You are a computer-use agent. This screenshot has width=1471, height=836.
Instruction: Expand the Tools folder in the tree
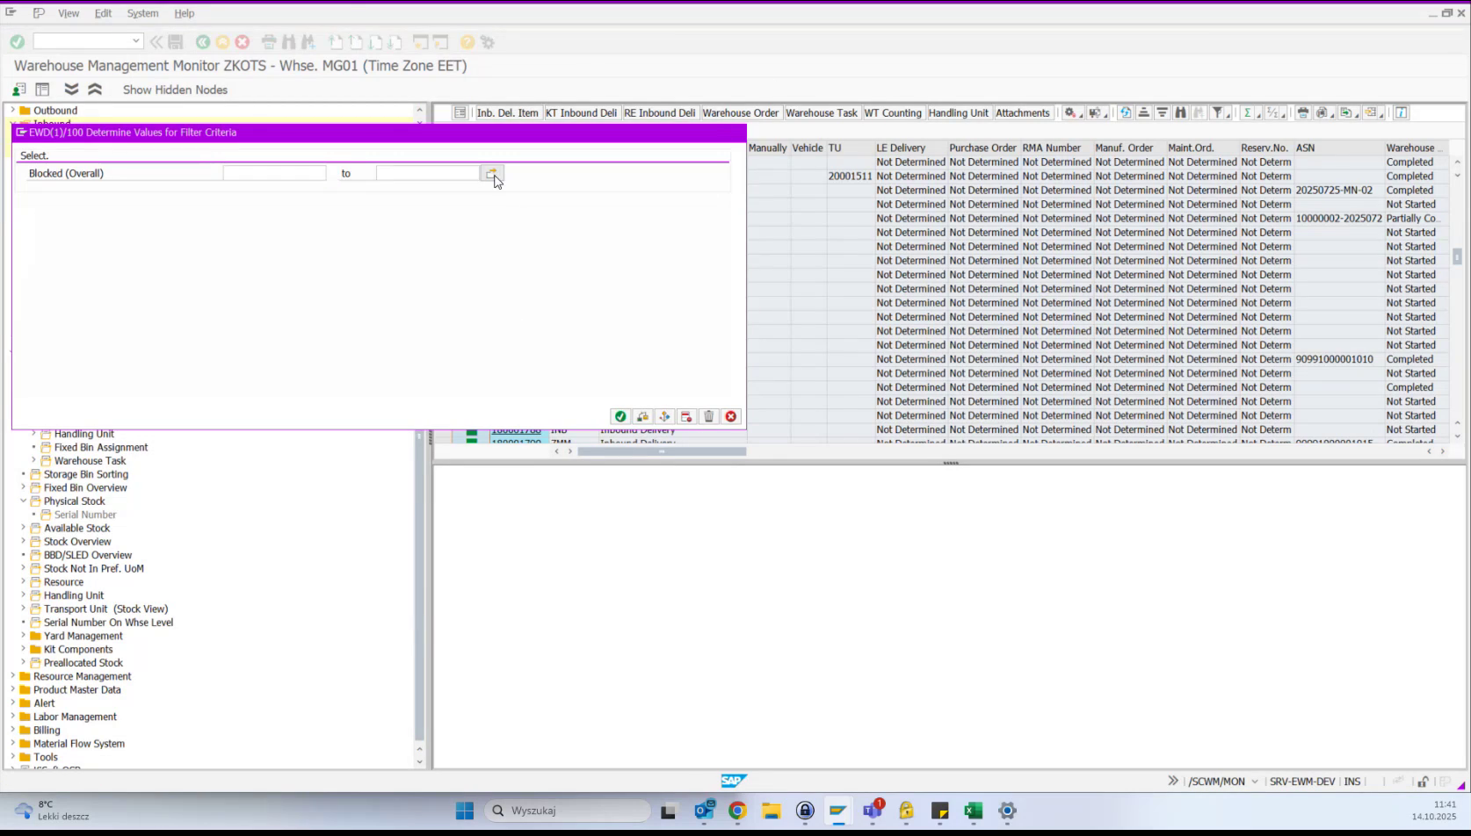click(11, 757)
